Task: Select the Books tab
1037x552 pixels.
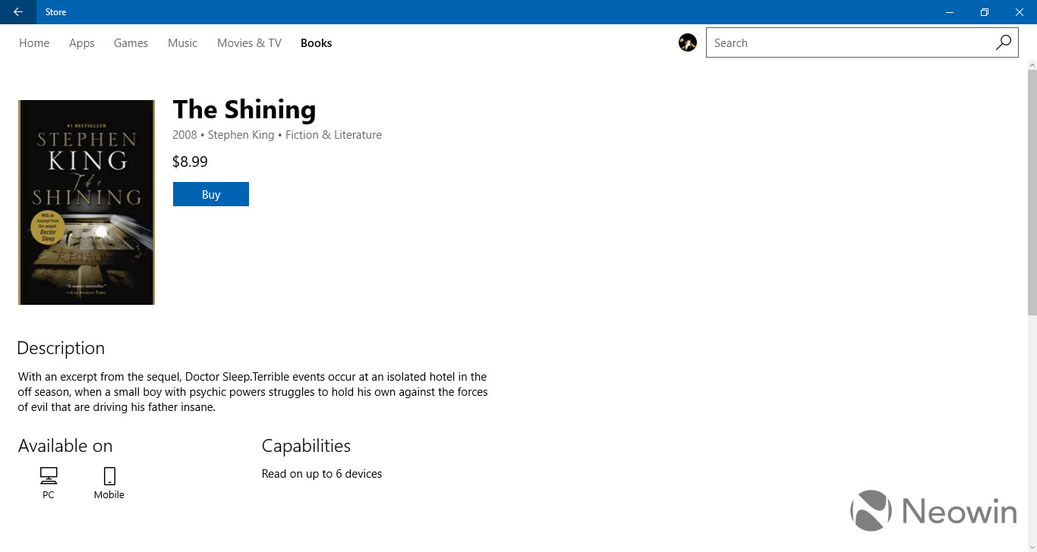Action: point(316,43)
